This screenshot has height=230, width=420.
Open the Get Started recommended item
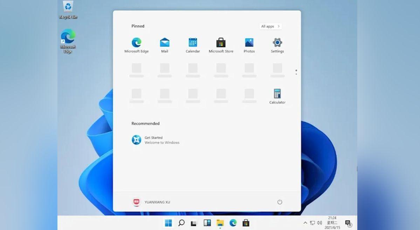click(x=156, y=140)
